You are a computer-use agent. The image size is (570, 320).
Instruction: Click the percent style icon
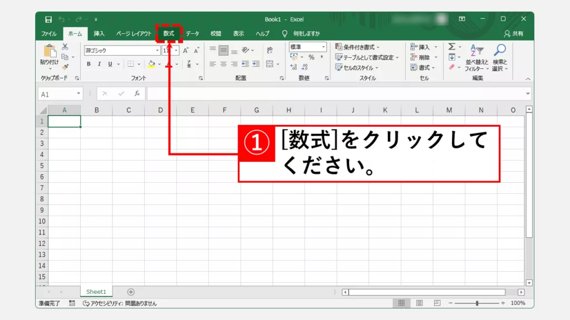coord(311,57)
